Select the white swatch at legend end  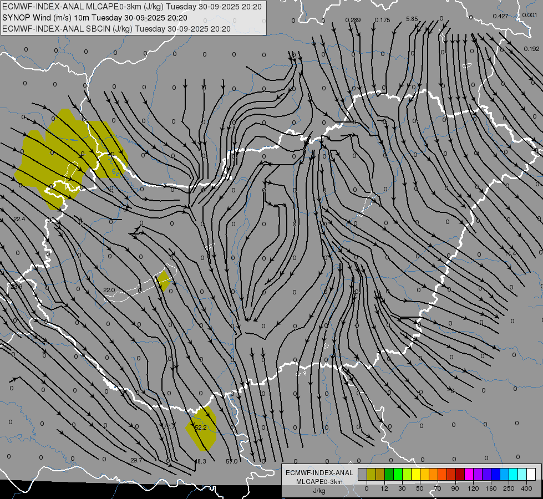pyautogui.click(x=531, y=474)
